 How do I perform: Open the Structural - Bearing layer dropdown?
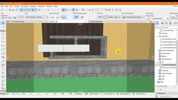click(x=37, y=17)
